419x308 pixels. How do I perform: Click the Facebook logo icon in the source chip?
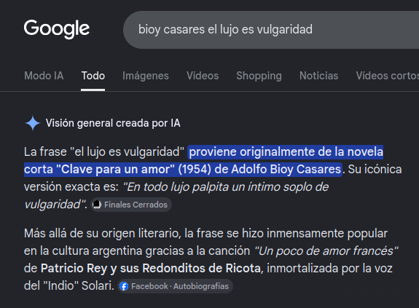[124, 286]
